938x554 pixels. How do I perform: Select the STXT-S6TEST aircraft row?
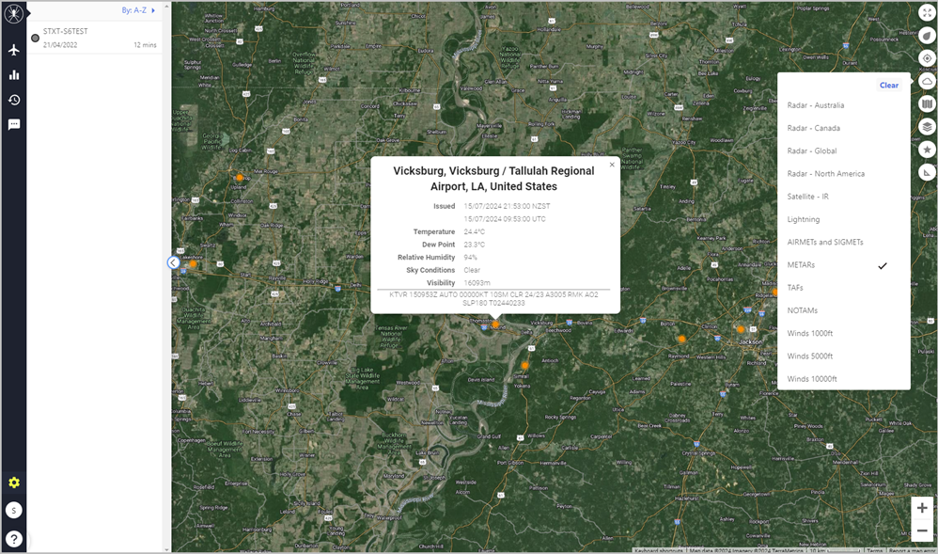(95, 38)
